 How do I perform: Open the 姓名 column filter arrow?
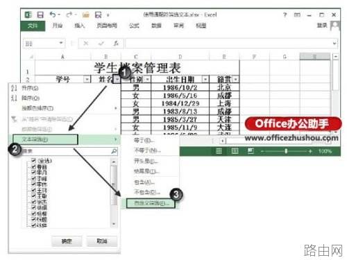[x=117, y=80]
